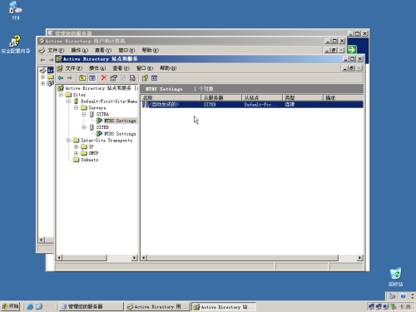
Task: Sort list by 从站点 column header
Action: pos(262,97)
